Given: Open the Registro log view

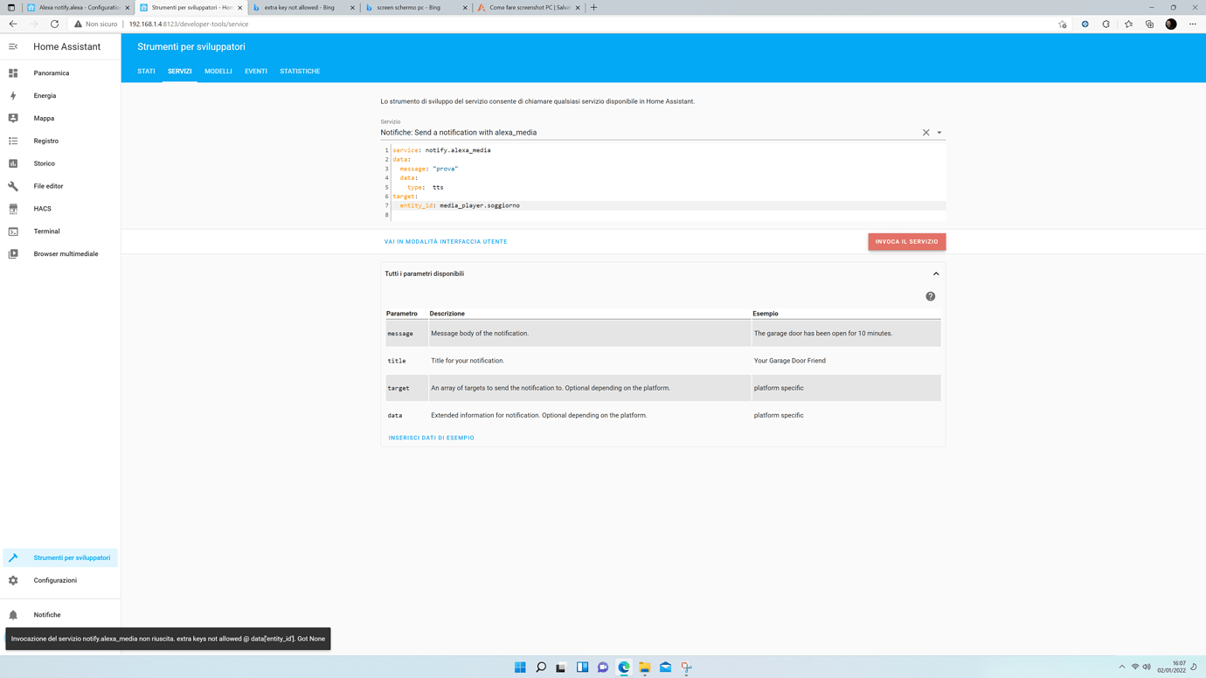Looking at the screenshot, I should (46, 141).
